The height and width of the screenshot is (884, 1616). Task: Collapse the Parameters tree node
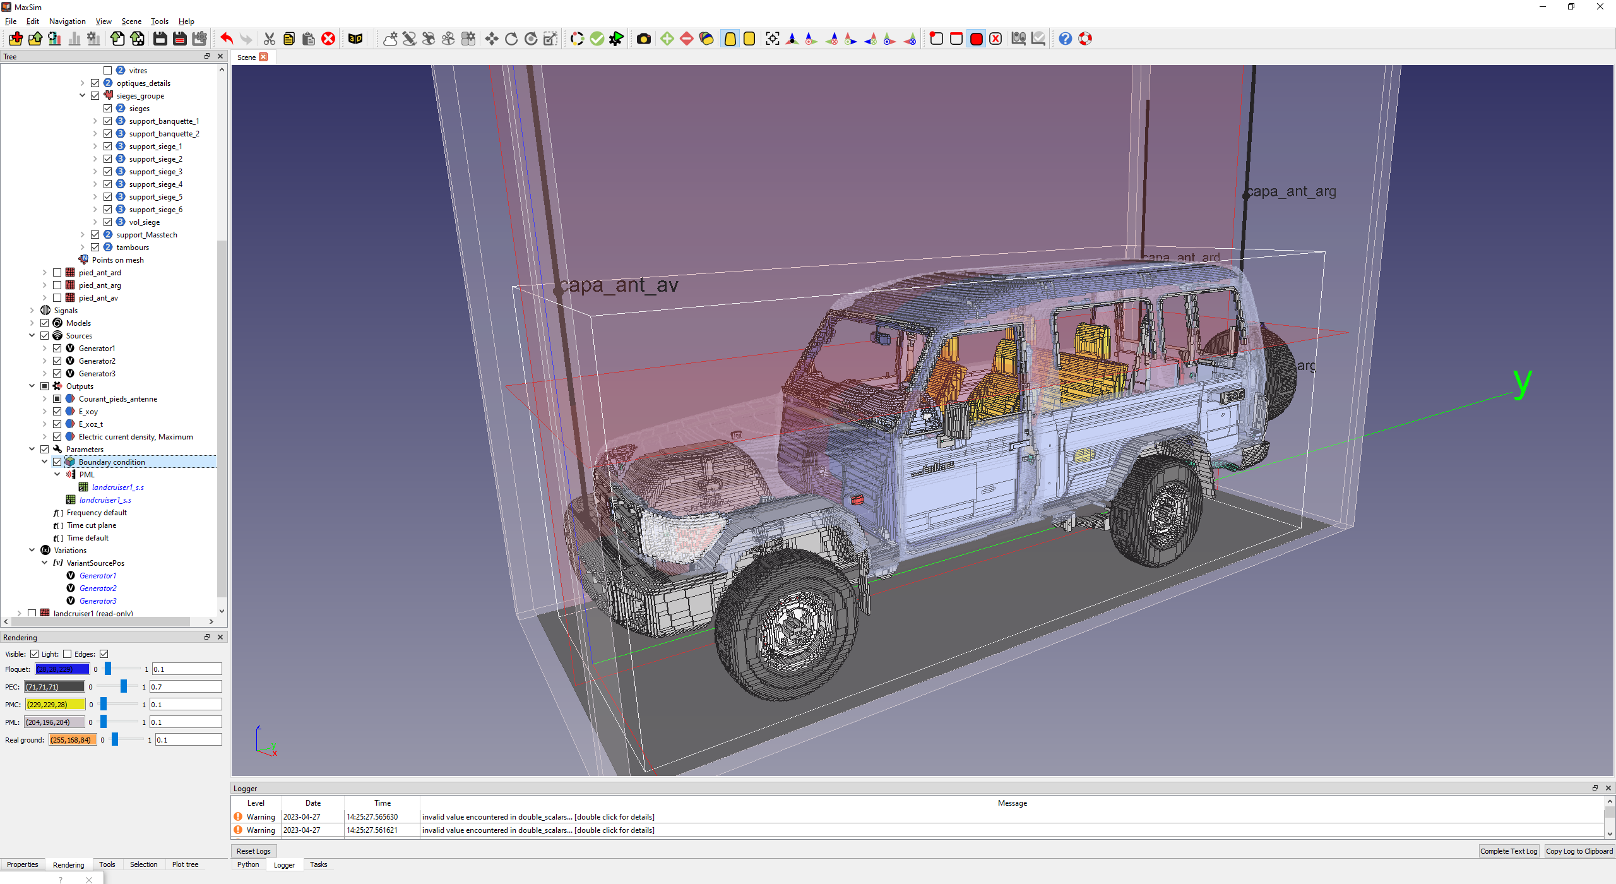pyautogui.click(x=32, y=450)
